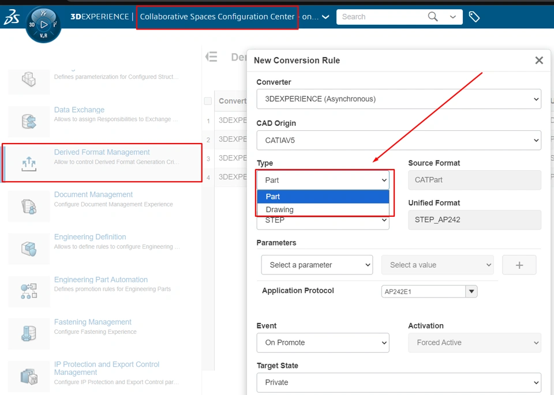This screenshot has width=554, height=395.
Task: Open the CAD Origin dropdown
Action: pyautogui.click(x=399, y=140)
